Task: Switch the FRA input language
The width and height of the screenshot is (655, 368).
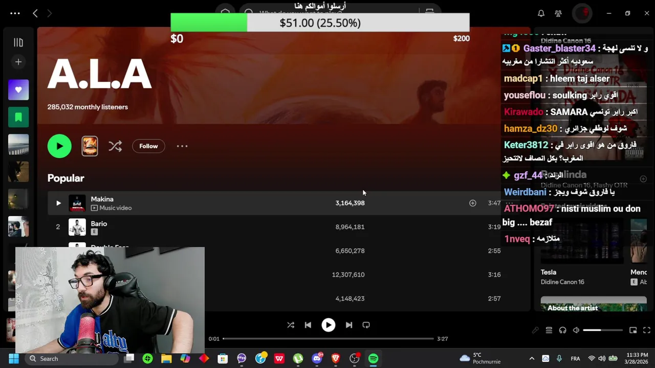Action: pyautogui.click(x=576, y=359)
